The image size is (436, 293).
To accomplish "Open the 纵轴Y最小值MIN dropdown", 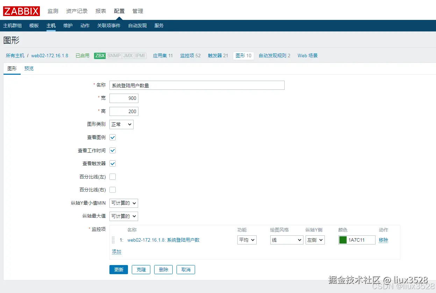I will point(123,203).
